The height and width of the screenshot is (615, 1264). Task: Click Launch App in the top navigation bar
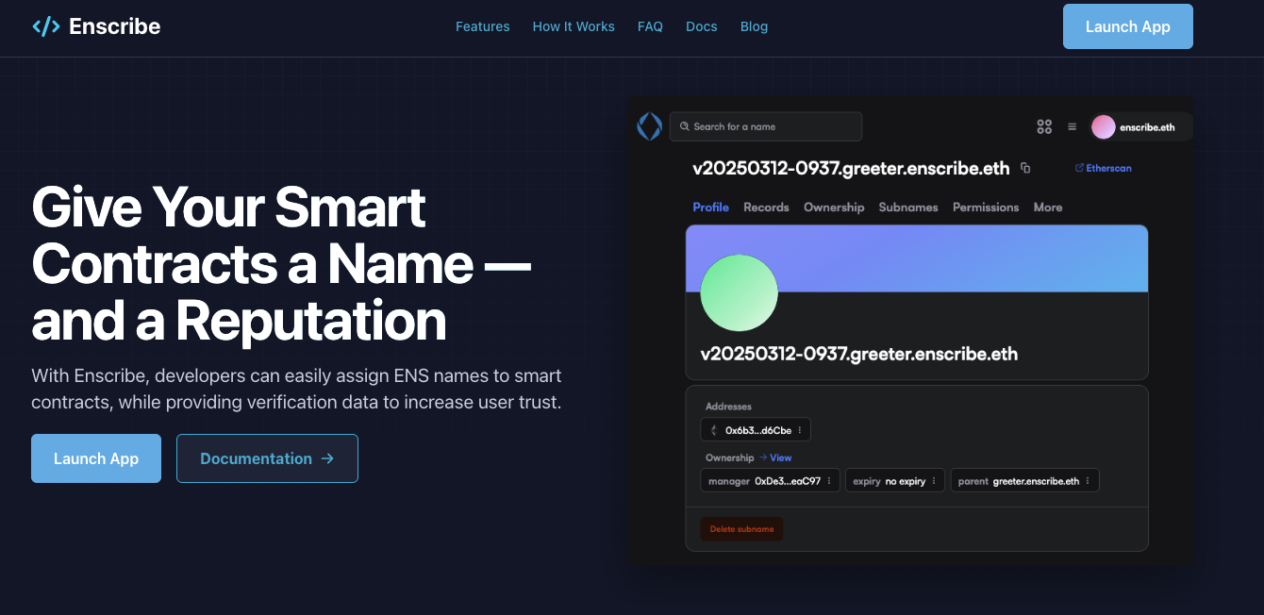[1128, 26]
